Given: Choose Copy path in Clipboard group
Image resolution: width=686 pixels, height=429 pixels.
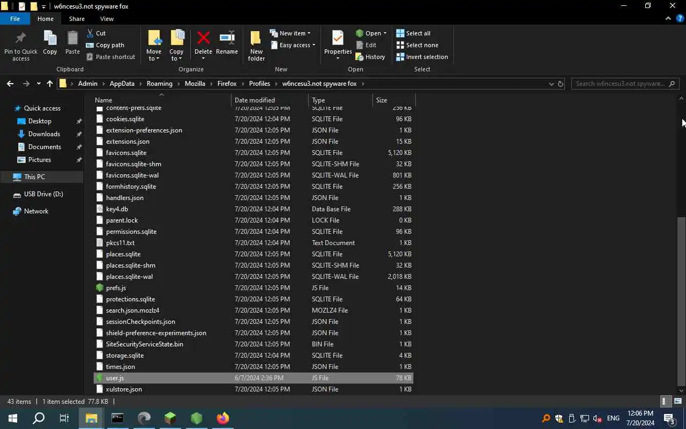Looking at the screenshot, I should [105, 45].
